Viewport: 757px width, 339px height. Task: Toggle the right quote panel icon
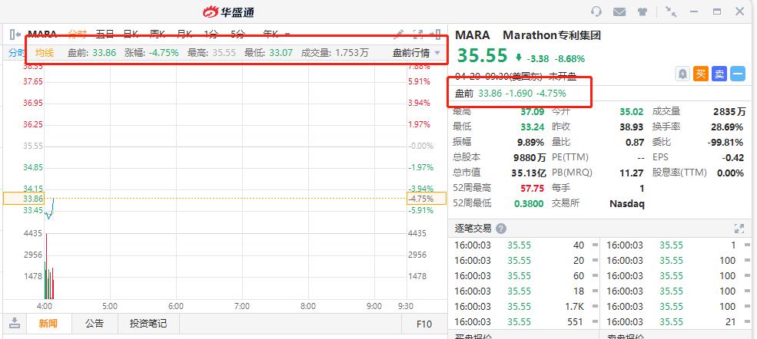tap(435, 35)
